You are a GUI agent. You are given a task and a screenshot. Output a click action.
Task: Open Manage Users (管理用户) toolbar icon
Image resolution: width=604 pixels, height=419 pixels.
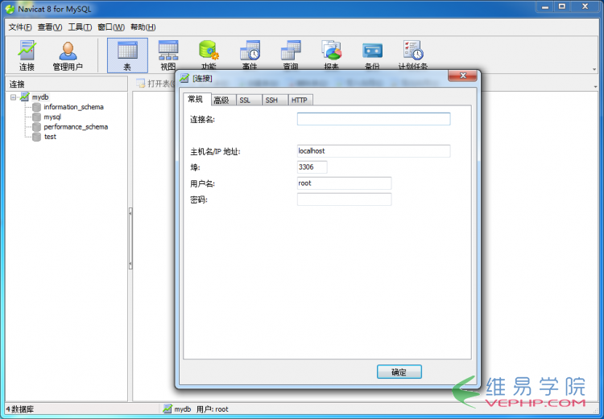tap(68, 55)
